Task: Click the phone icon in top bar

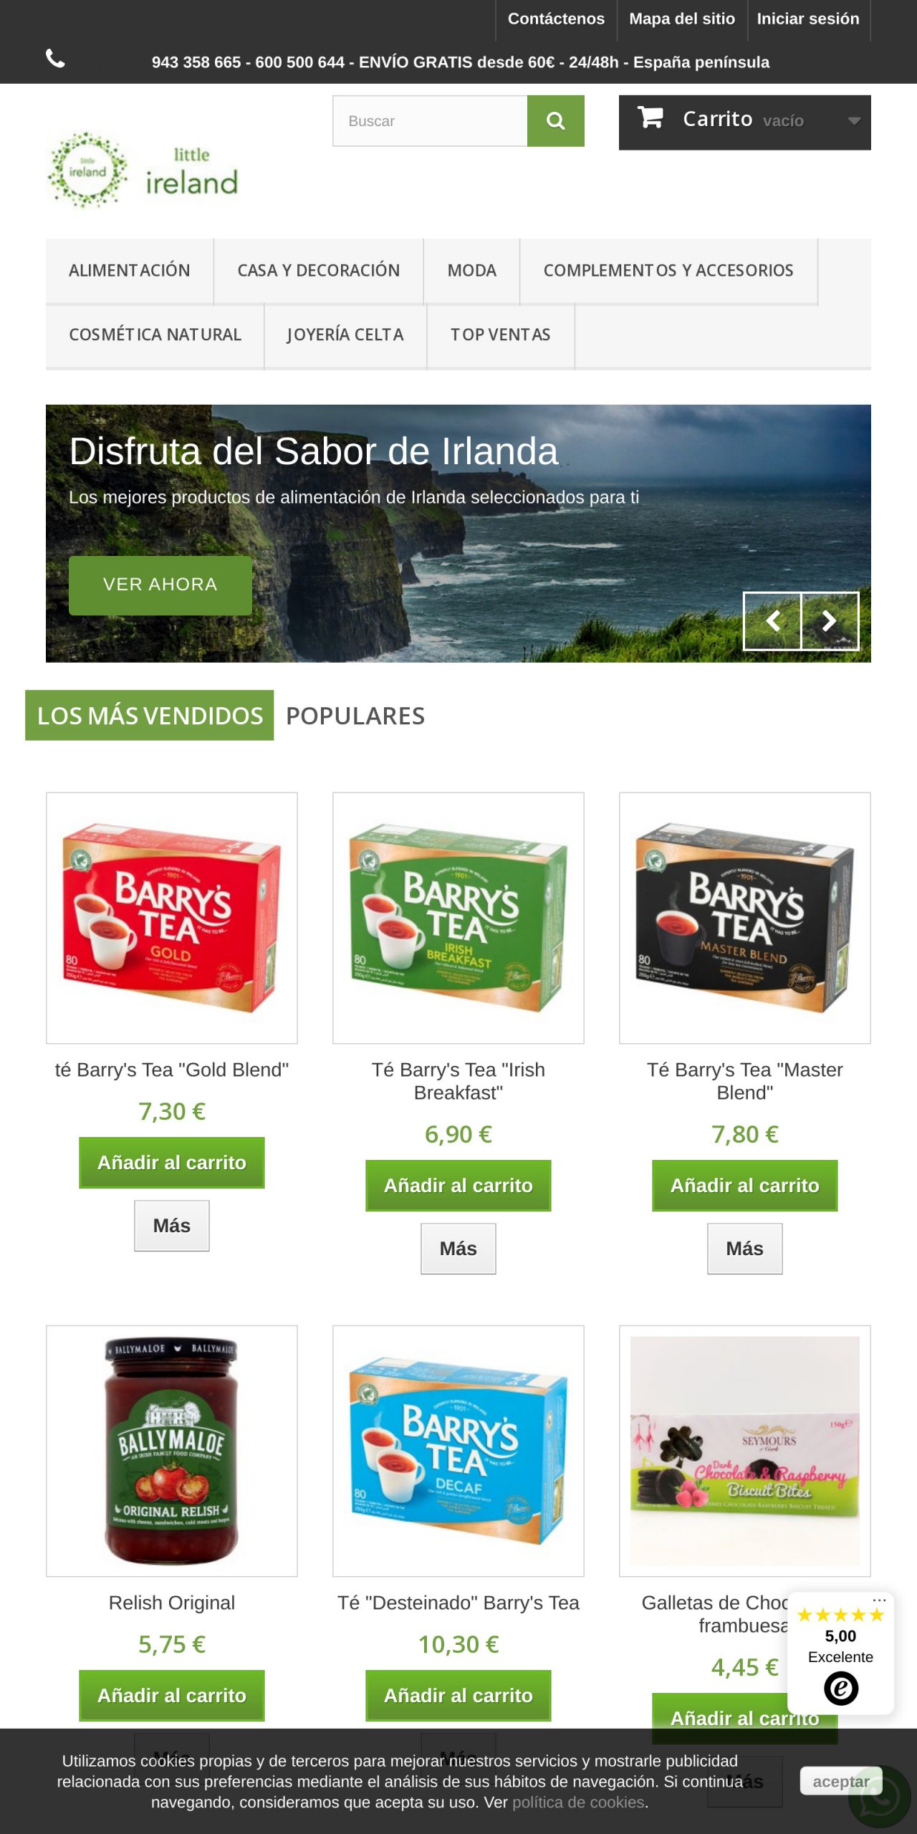Action: pyautogui.click(x=55, y=58)
